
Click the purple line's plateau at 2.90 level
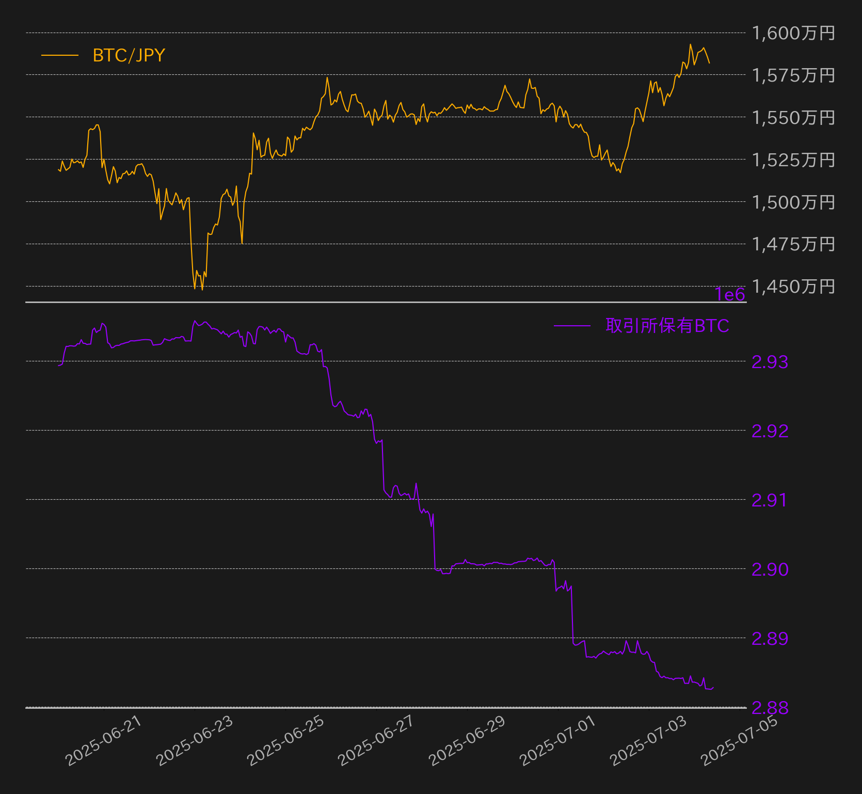tap(496, 562)
